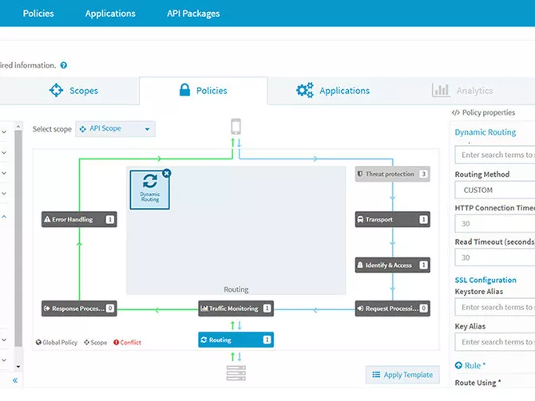The height and width of the screenshot is (401, 535).
Task: Click the Apply Template button
Action: [402, 375]
